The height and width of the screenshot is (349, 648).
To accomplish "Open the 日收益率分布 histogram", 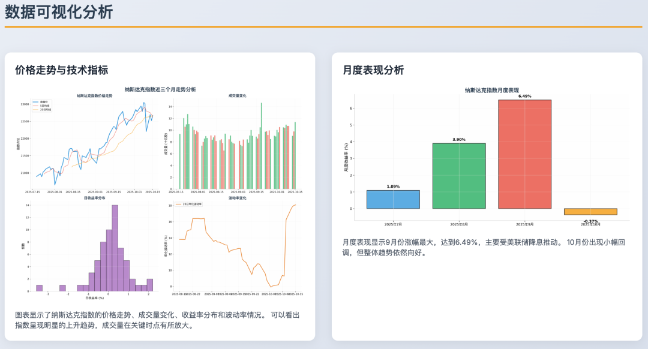I will 94,246.
